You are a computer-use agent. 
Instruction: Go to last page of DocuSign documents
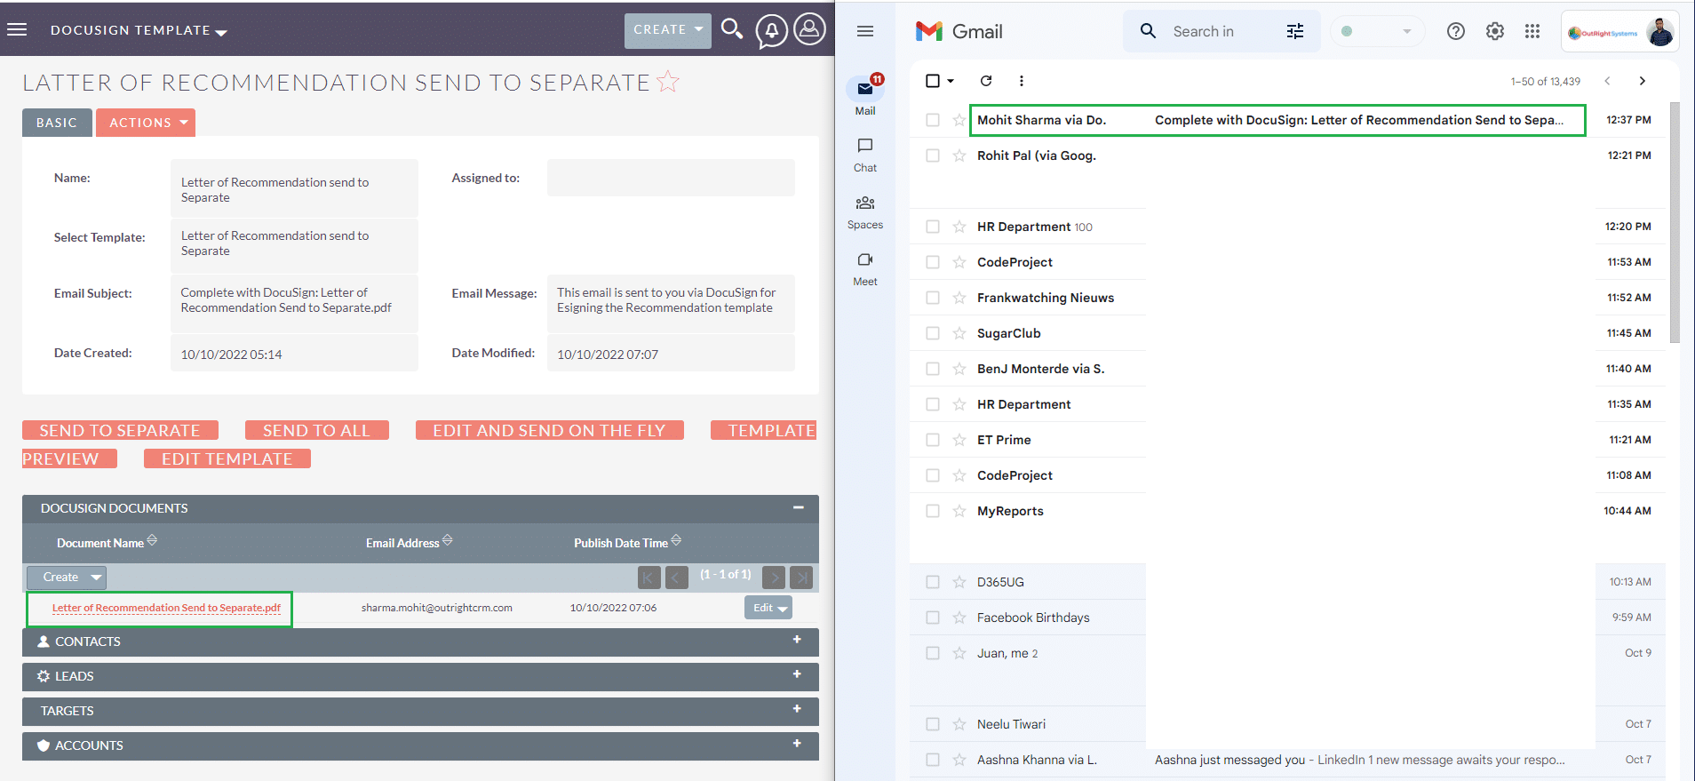coord(801,578)
